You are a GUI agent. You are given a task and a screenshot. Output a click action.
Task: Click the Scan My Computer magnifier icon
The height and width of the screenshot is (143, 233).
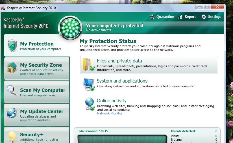12,90
